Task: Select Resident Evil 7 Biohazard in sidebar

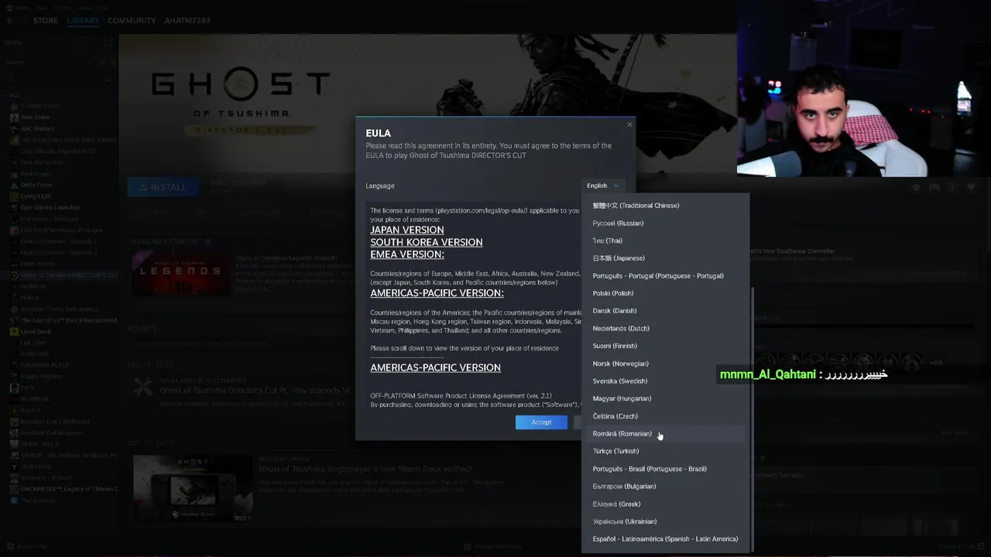Action: click(x=55, y=422)
